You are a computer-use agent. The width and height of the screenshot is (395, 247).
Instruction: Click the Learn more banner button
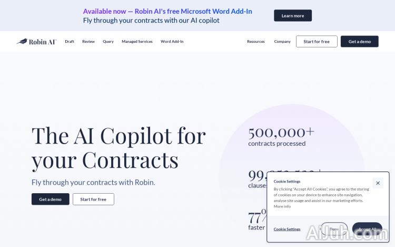coord(293,16)
